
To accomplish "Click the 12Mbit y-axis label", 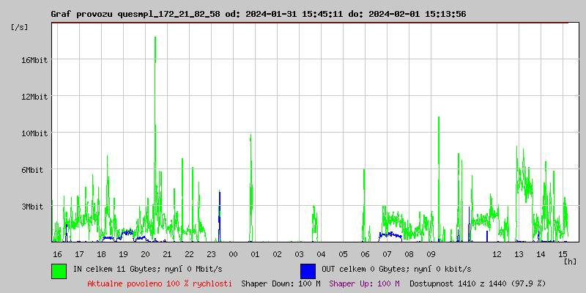I will point(34,97).
